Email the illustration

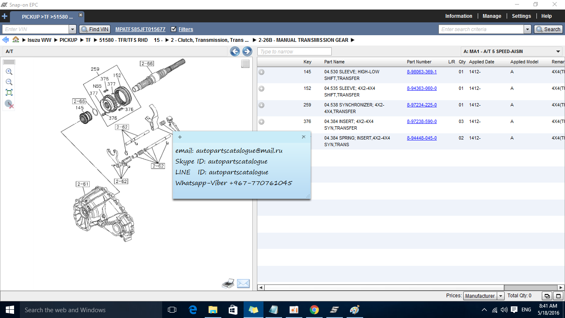(243, 284)
